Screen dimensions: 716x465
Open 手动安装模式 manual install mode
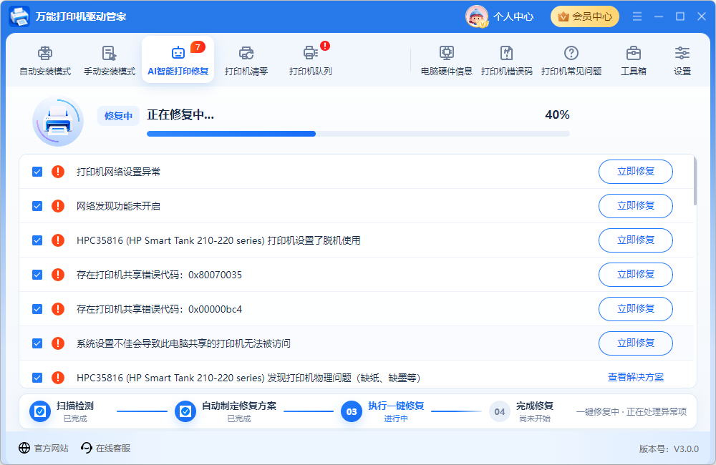(110, 60)
